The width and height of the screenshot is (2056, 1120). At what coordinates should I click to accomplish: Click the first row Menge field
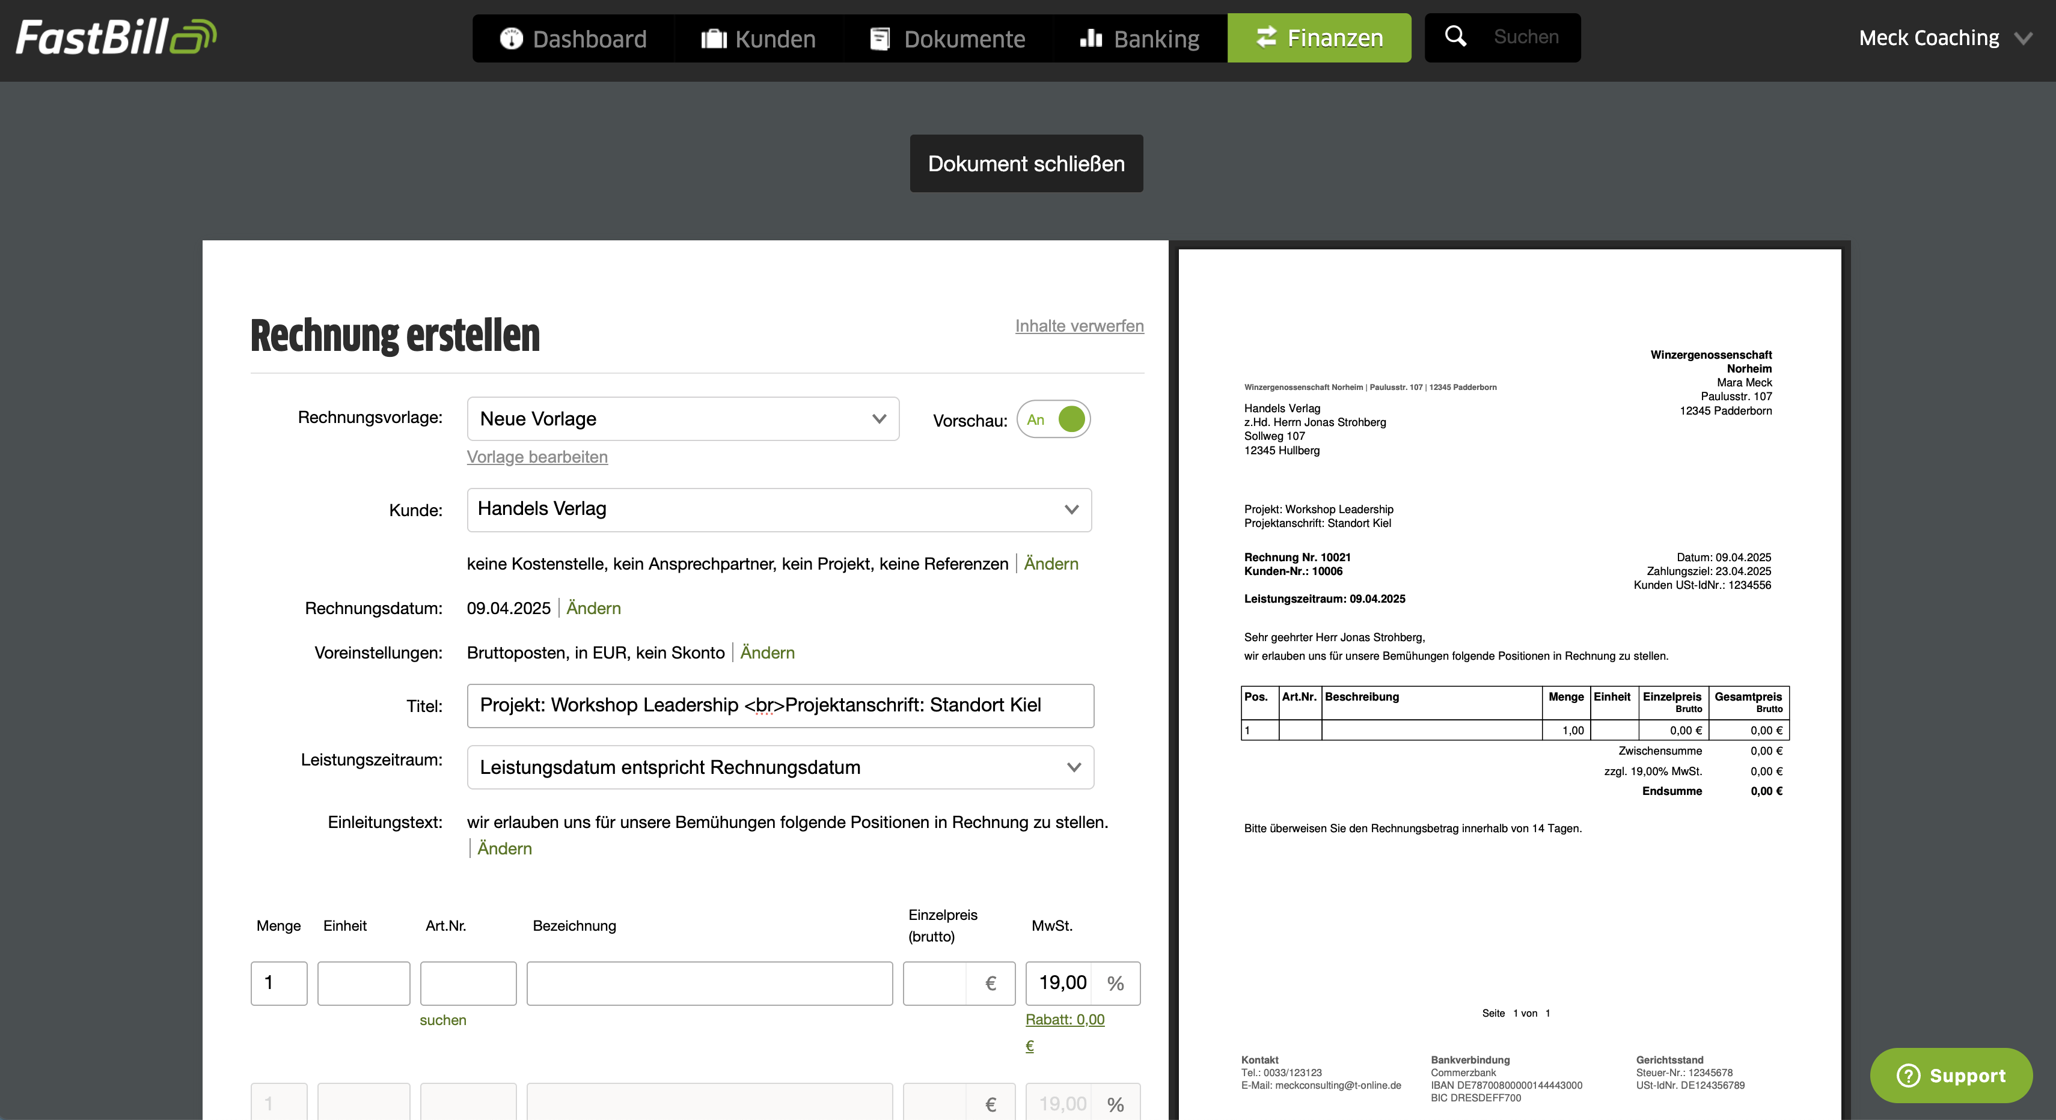280,983
